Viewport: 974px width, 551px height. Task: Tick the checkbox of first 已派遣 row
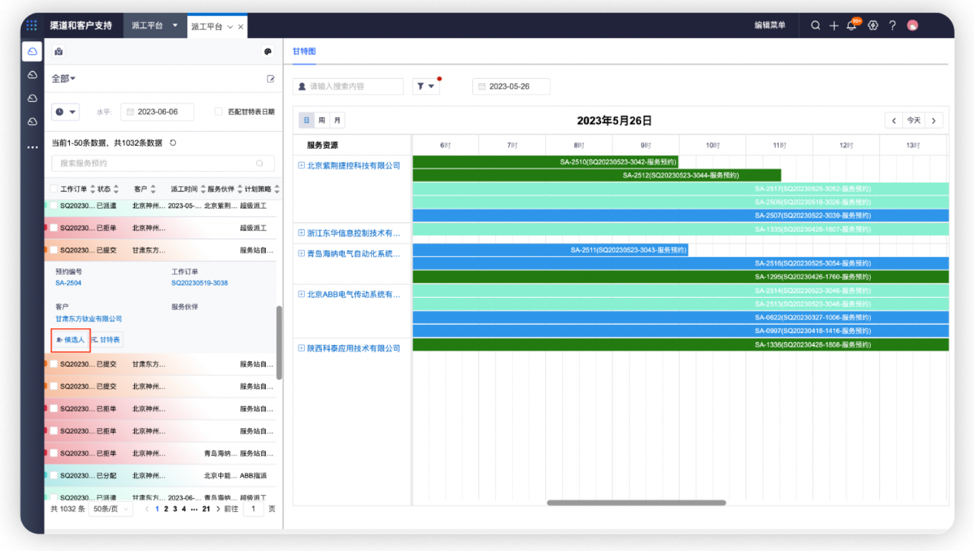coord(54,206)
